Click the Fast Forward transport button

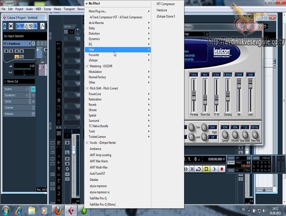tap(186, 169)
